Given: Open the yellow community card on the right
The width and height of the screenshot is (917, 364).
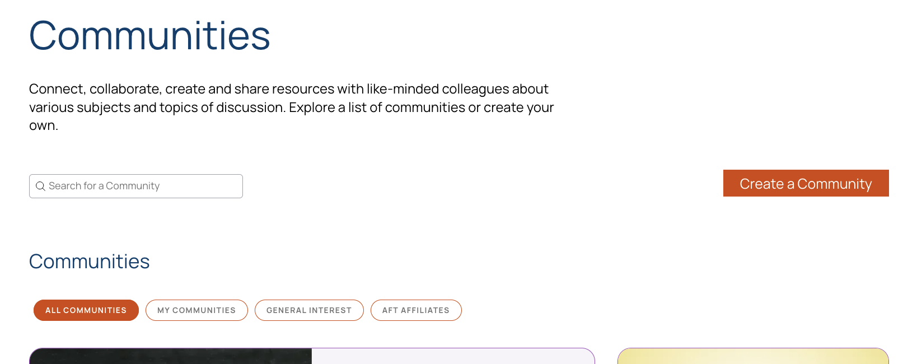Looking at the screenshot, I should point(753,356).
